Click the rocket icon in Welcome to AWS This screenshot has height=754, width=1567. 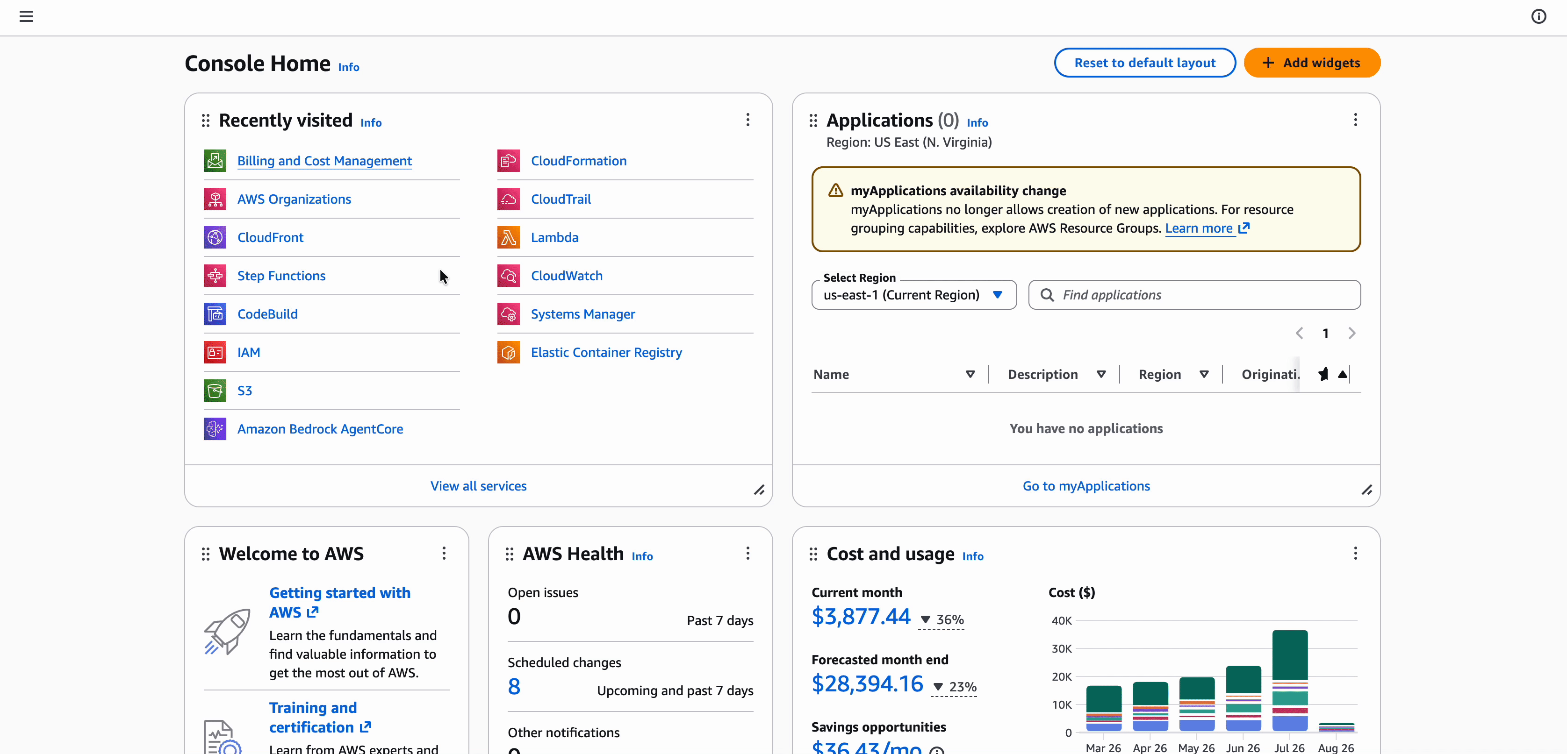click(227, 632)
